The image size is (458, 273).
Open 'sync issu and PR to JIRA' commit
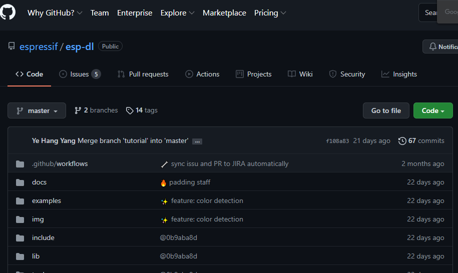230,164
